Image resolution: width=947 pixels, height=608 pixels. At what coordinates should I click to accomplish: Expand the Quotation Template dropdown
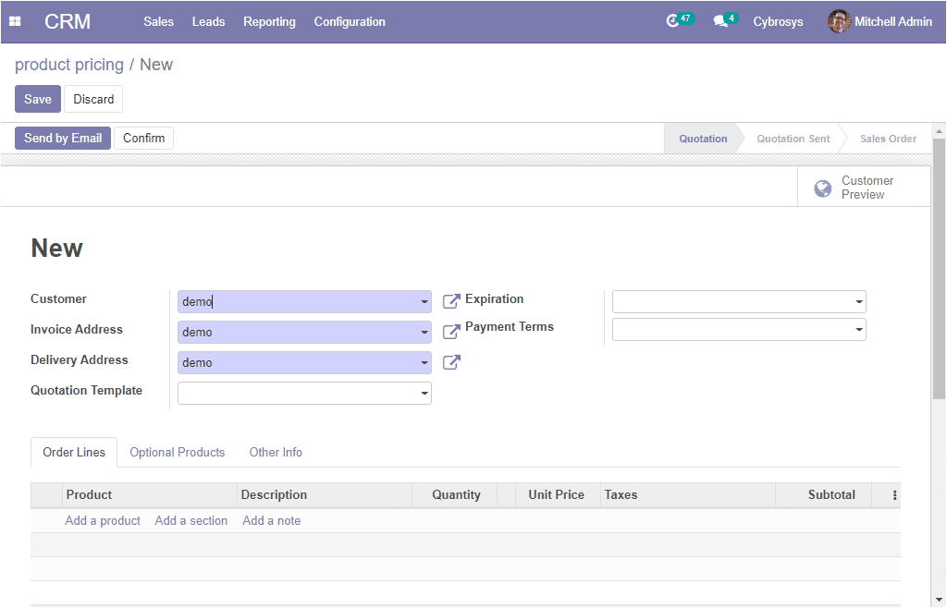click(x=424, y=394)
